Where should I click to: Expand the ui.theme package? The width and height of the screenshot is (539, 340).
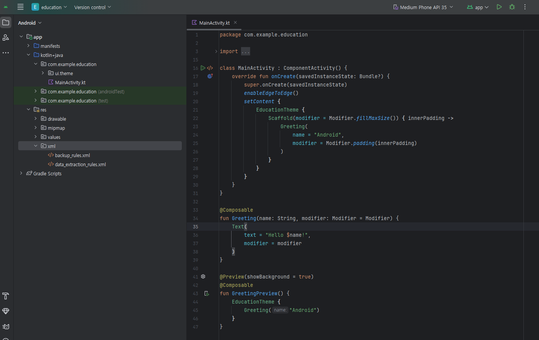[x=43, y=73]
